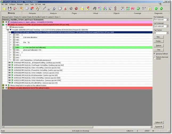Screen dimensions: 172x134
Task: Collapse the ThreadID 00002988 node
Action: 8,30
